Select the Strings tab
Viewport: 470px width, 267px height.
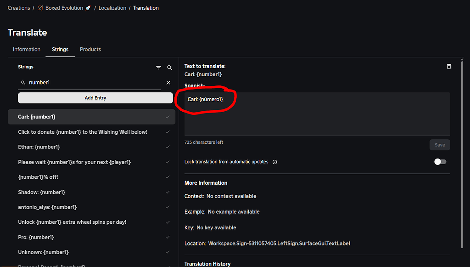pyautogui.click(x=60, y=49)
